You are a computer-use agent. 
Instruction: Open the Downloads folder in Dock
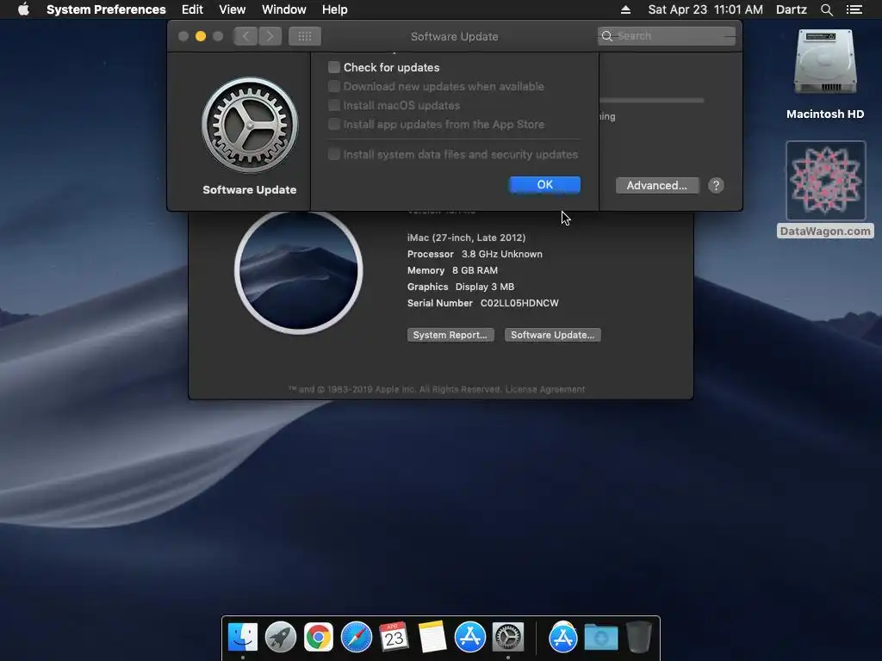(600, 638)
